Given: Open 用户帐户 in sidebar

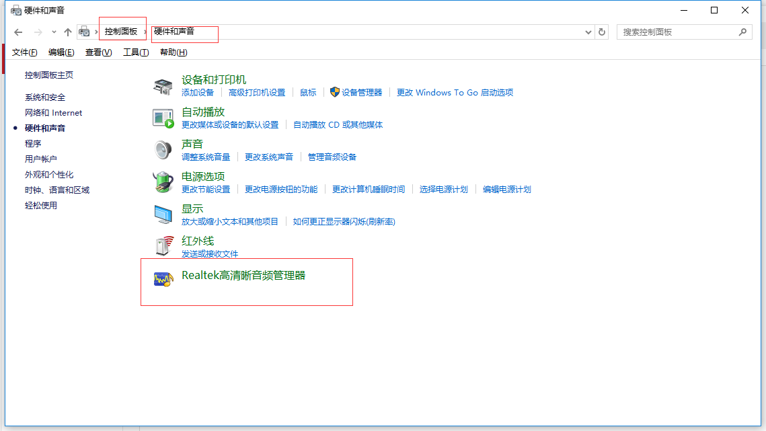Looking at the screenshot, I should (40, 159).
